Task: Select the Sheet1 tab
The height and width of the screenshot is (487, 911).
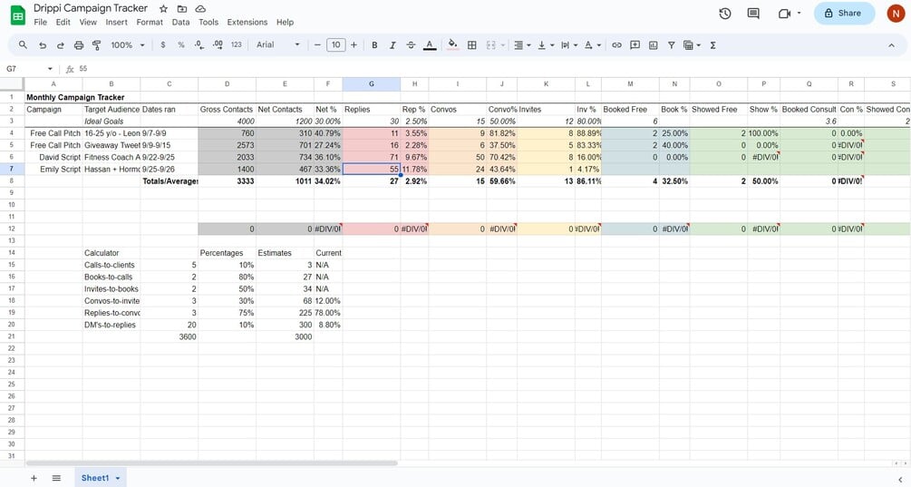Action: (x=100, y=478)
